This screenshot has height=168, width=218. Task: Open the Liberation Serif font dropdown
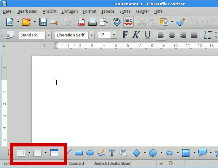[92, 35]
